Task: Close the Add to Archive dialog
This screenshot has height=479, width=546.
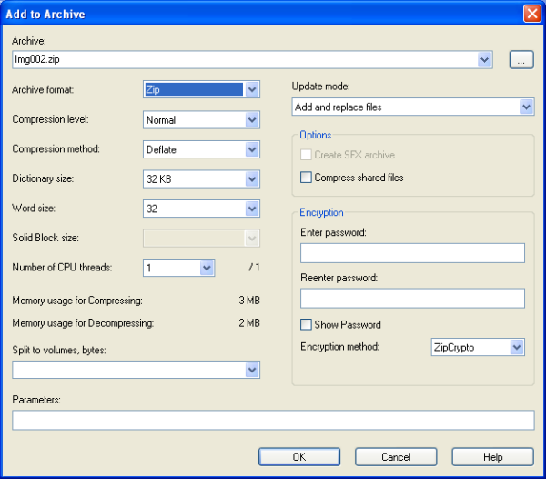Action: point(531,14)
